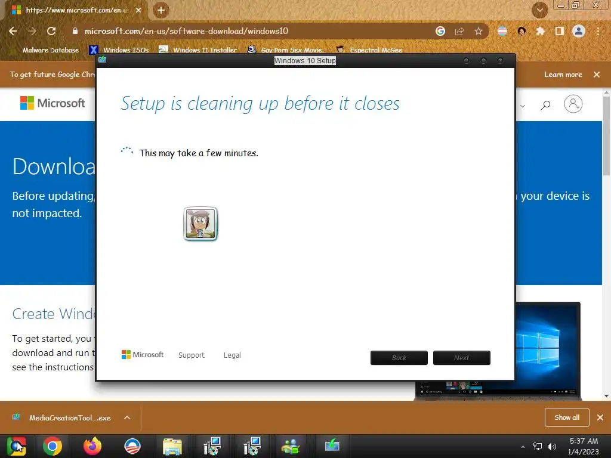Click Show all downloads button

[567, 417]
